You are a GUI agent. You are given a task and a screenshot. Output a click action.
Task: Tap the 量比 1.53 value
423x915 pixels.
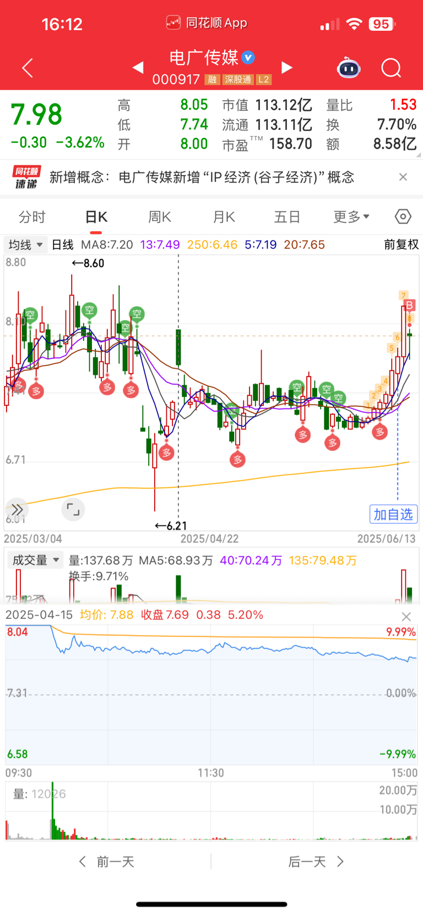point(403,105)
